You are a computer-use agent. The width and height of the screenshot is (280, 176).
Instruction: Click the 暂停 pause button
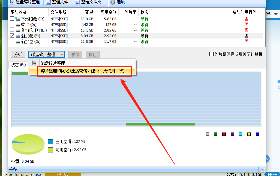pos(75,54)
